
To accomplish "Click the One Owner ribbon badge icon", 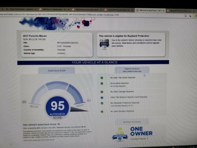I will [120, 134].
